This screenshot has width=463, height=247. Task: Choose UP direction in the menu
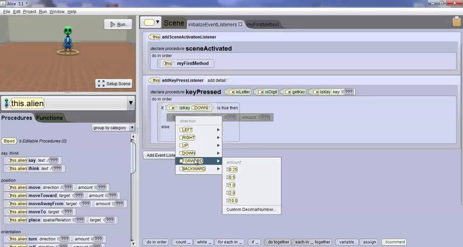coord(199,145)
